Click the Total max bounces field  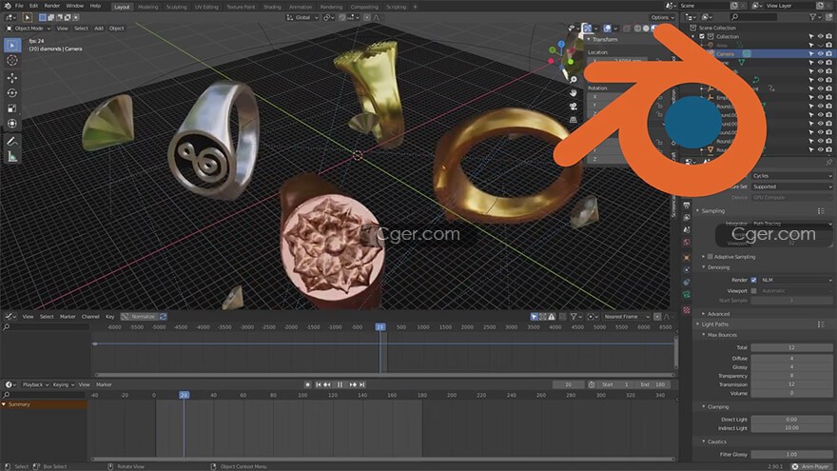coord(791,347)
